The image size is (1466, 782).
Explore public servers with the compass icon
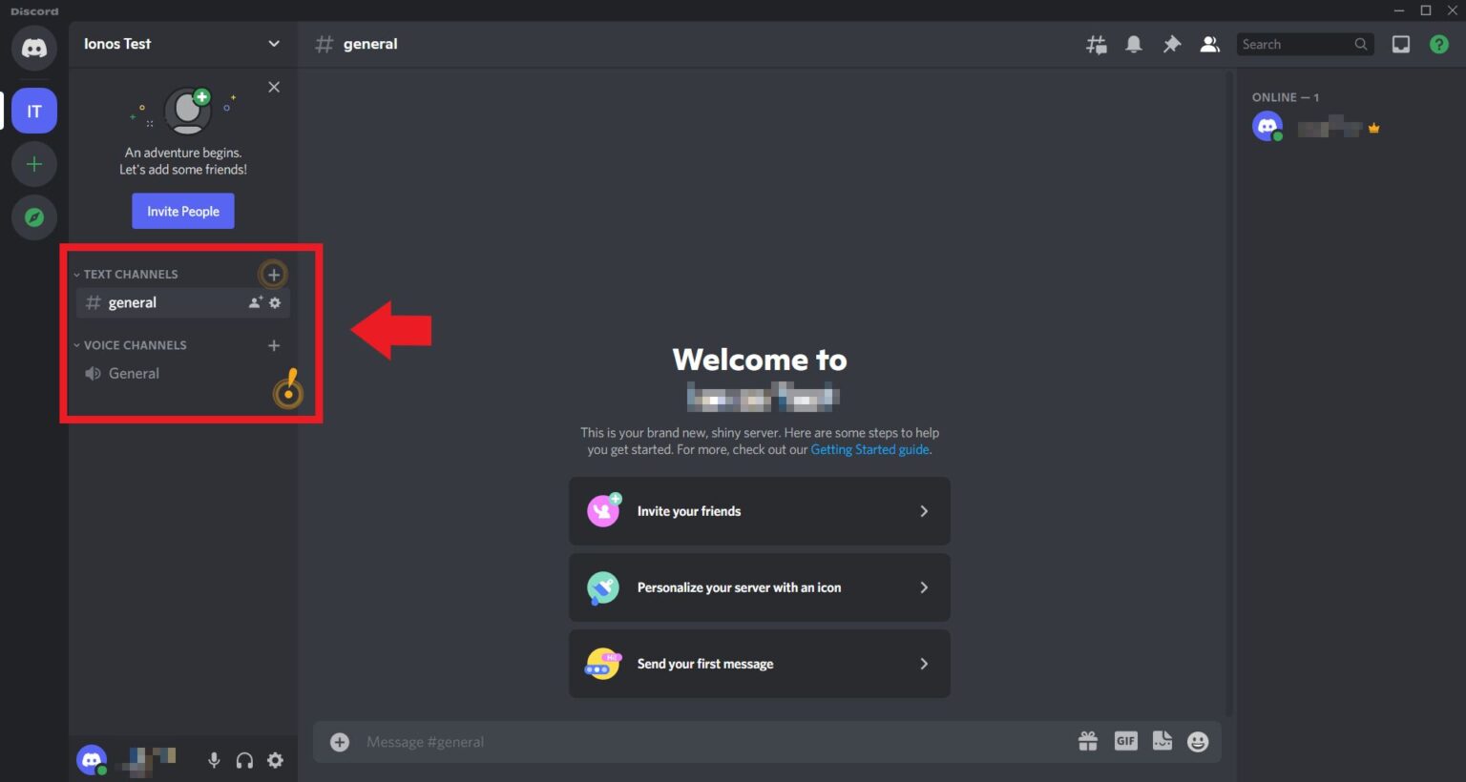tap(33, 216)
